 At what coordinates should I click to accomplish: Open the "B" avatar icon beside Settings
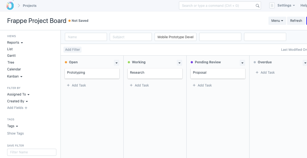tap(272, 5)
